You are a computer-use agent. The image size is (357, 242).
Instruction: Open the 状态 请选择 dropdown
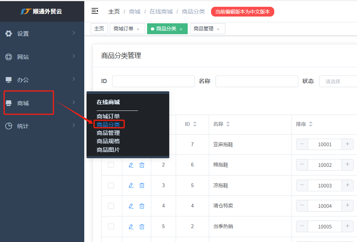coord(338,82)
